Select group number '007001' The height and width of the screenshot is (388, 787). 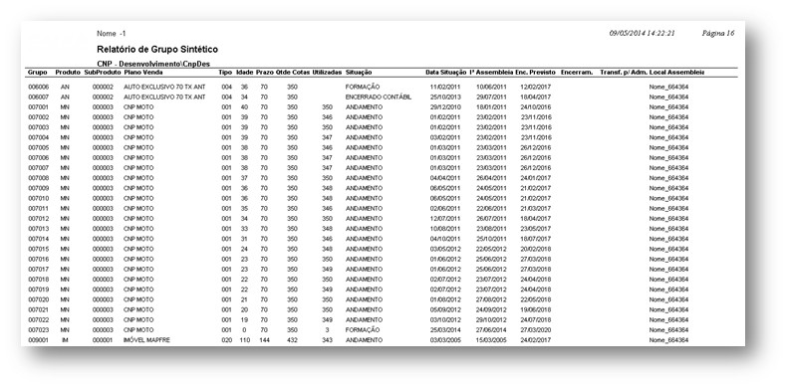click(38, 107)
